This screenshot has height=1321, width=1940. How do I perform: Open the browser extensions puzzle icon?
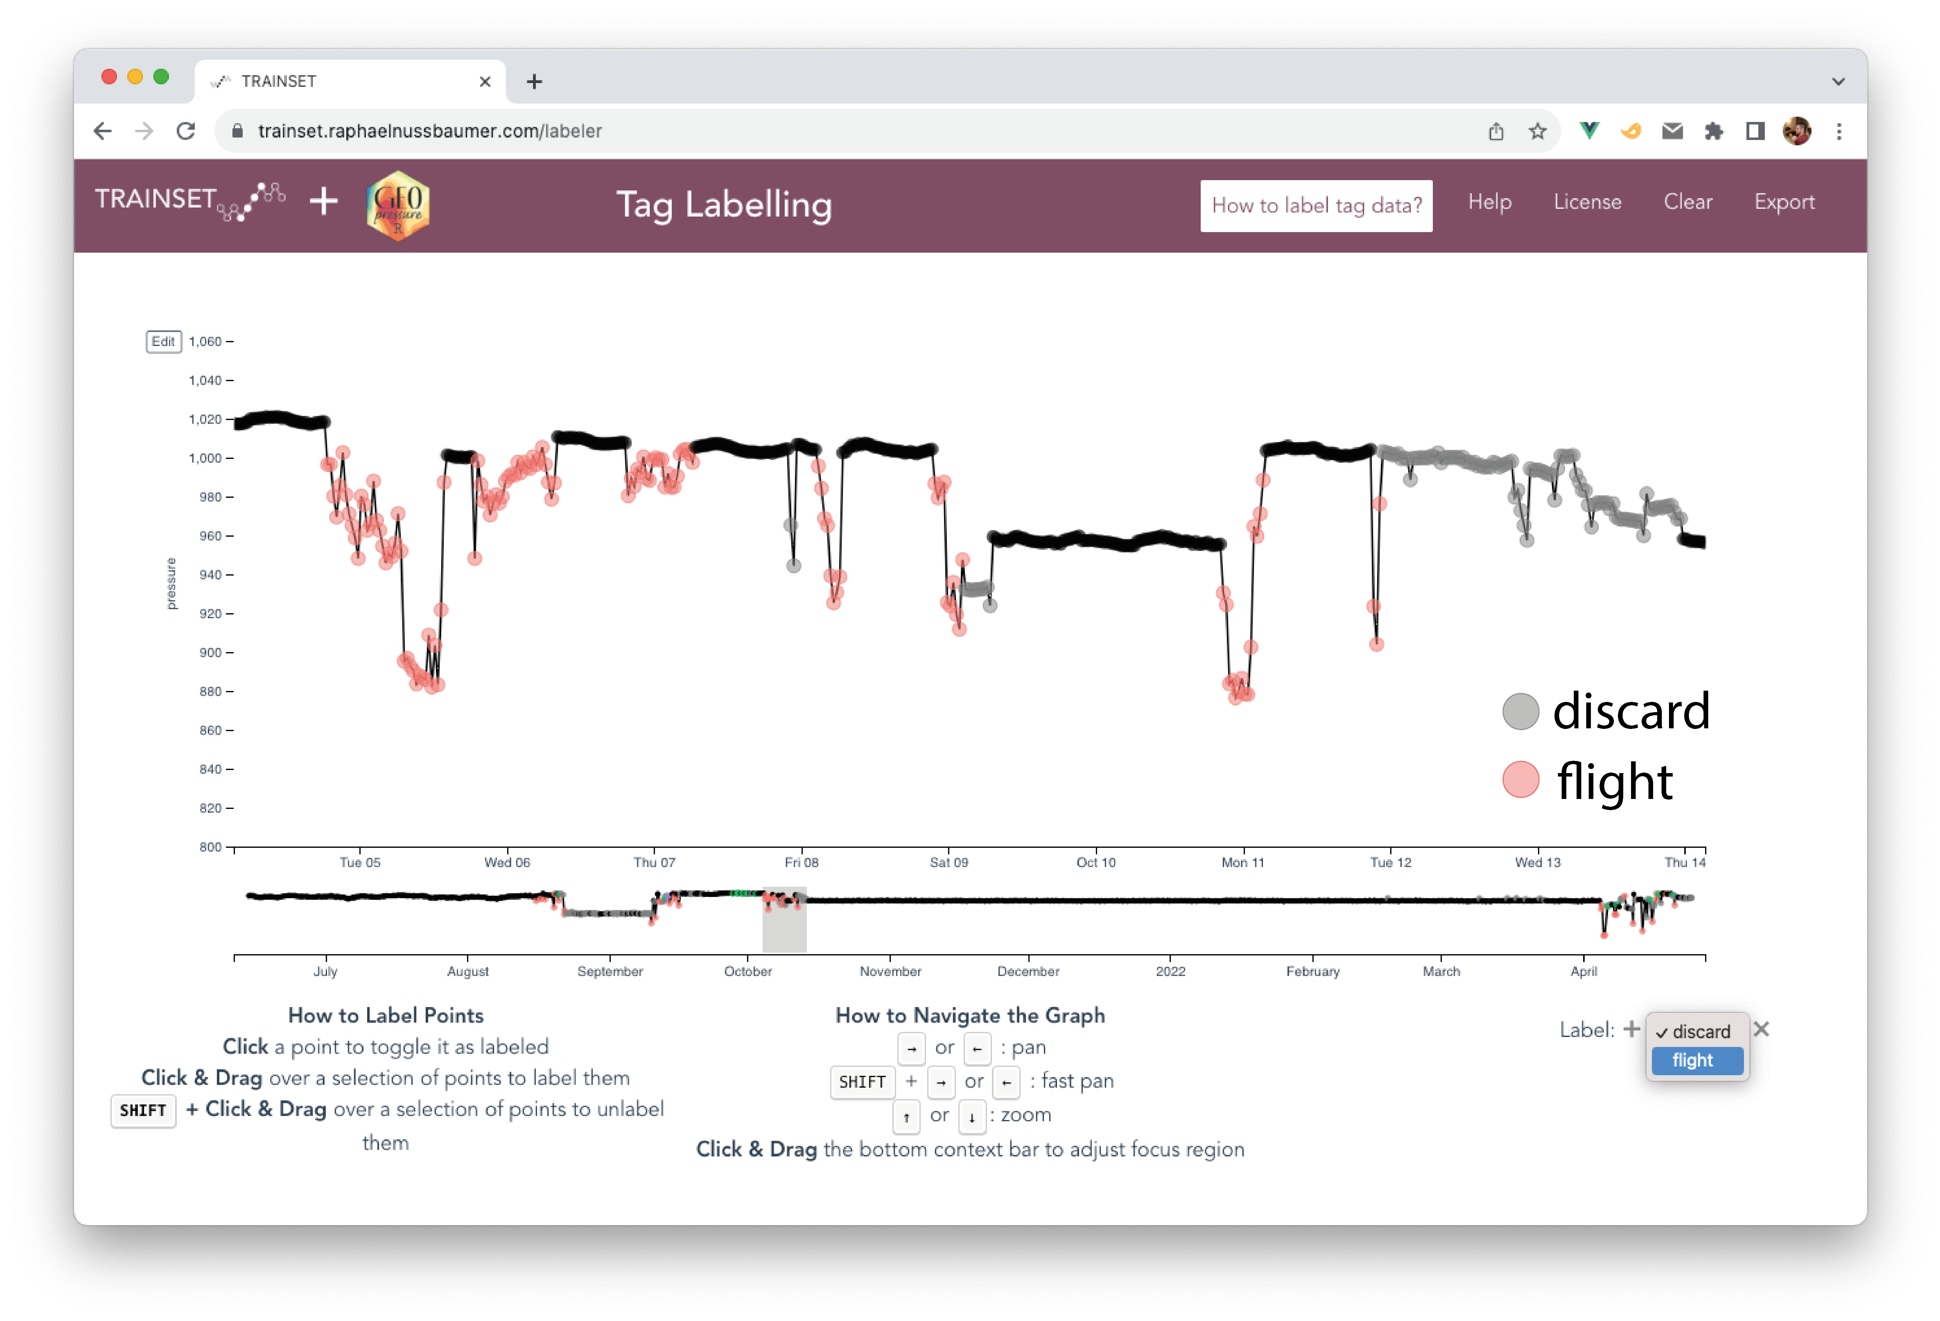[1714, 131]
